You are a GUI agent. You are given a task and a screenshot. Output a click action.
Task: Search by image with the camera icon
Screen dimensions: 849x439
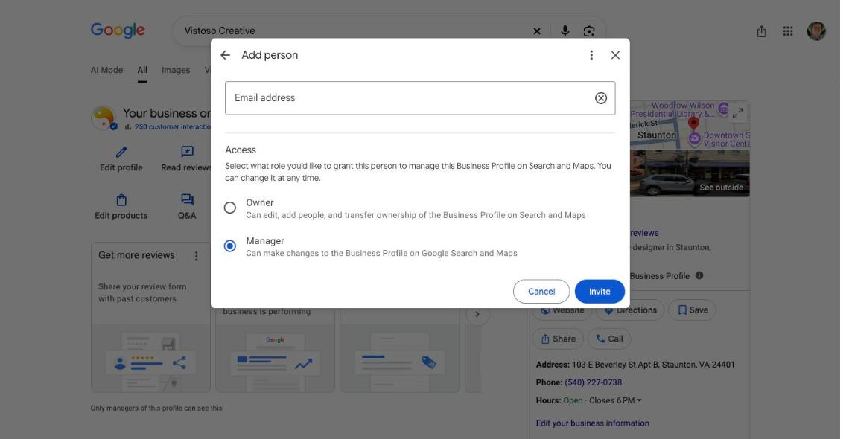pyautogui.click(x=589, y=31)
